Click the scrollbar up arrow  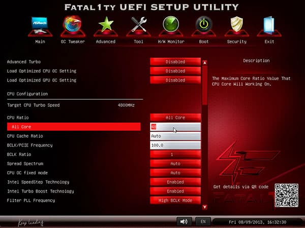point(205,63)
